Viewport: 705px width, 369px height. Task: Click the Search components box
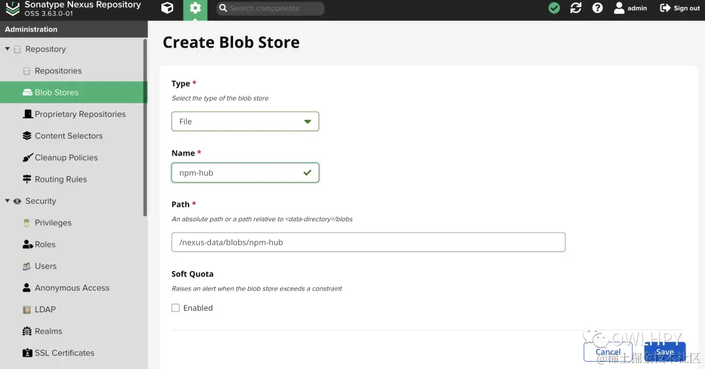270,8
